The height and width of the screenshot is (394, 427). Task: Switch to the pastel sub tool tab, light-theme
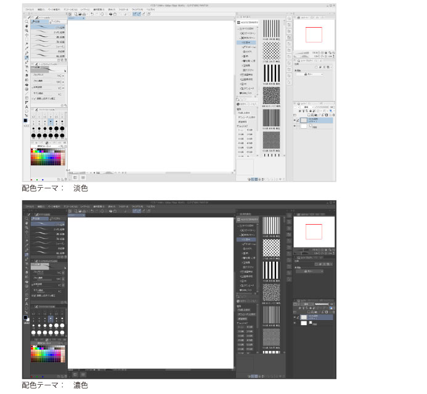pos(57,22)
